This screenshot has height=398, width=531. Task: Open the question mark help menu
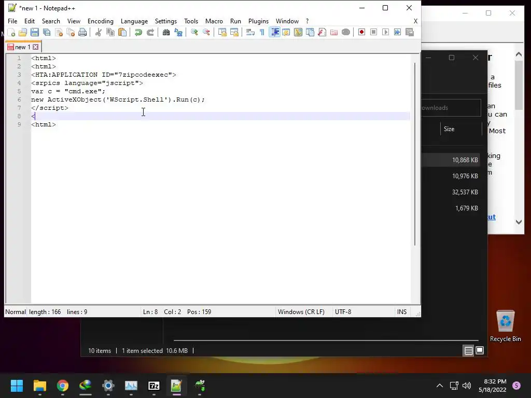click(x=307, y=21)
